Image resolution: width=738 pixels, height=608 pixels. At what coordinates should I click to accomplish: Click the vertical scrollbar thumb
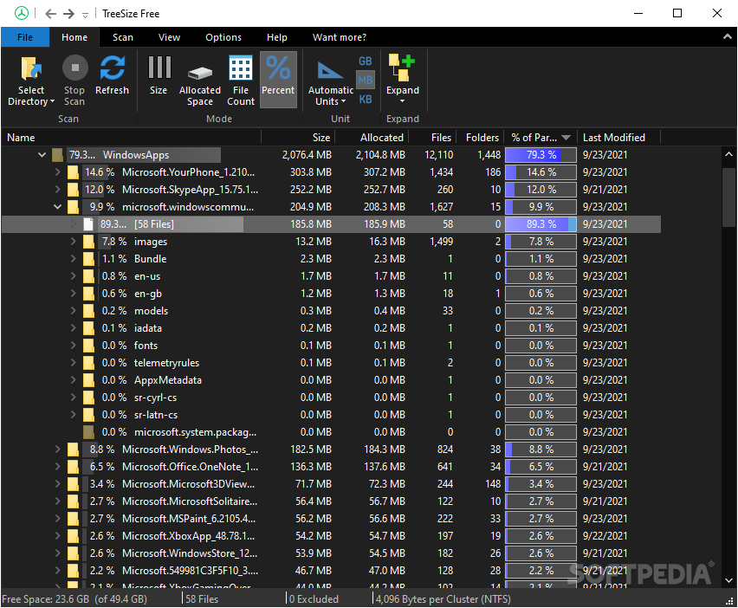(x=728, y=197)
